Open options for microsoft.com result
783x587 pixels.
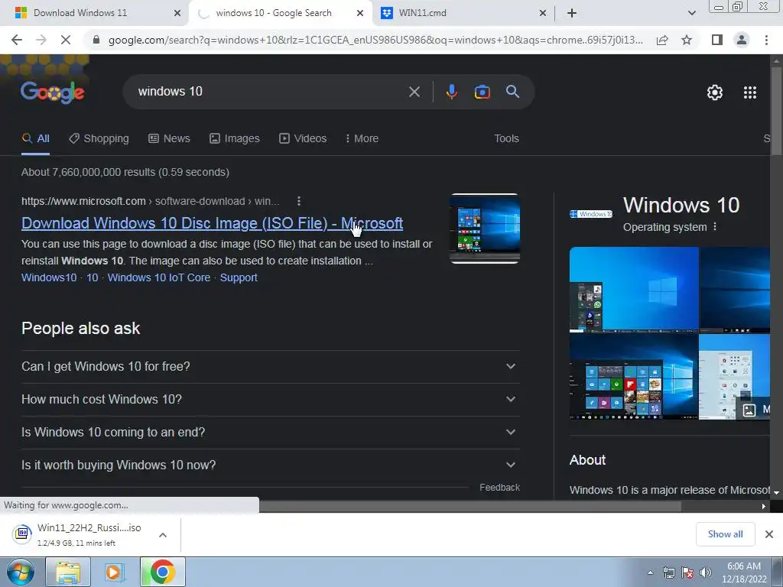point(299,201)
